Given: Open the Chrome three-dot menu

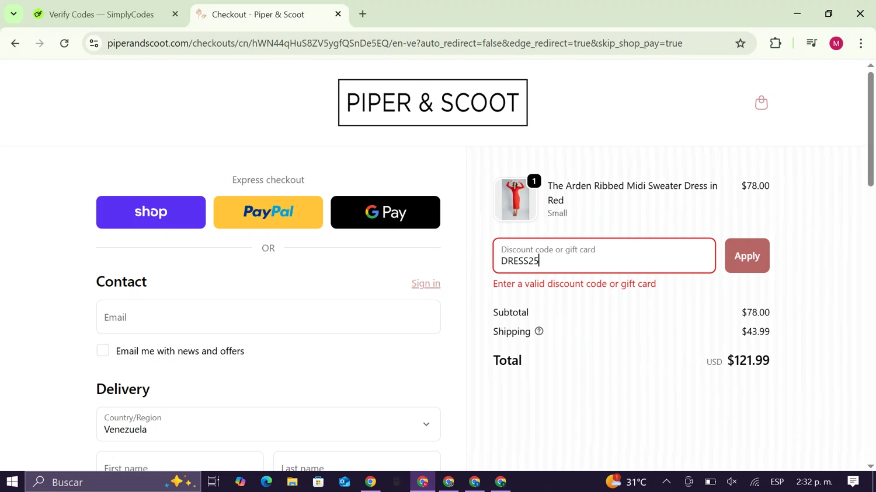Looking at the screenshot, I should point(861,43).
